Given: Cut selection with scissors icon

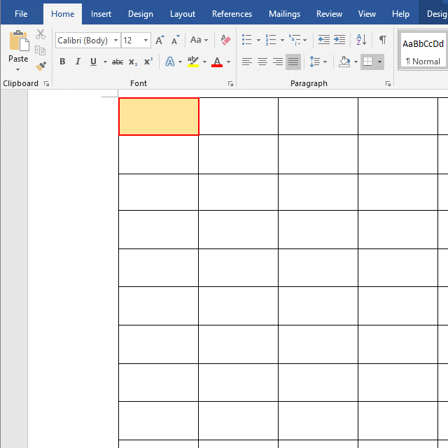Looking at the screenshot, I should pyautogui.click(x=41, y=34).
